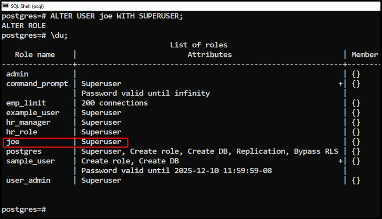
Task: Click the "List of roles" heading
Action: 199,45
